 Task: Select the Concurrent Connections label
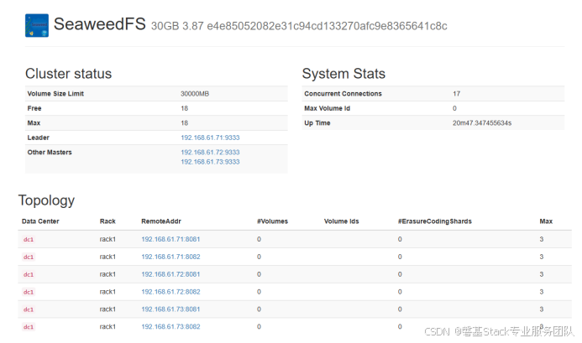point(343,94)
